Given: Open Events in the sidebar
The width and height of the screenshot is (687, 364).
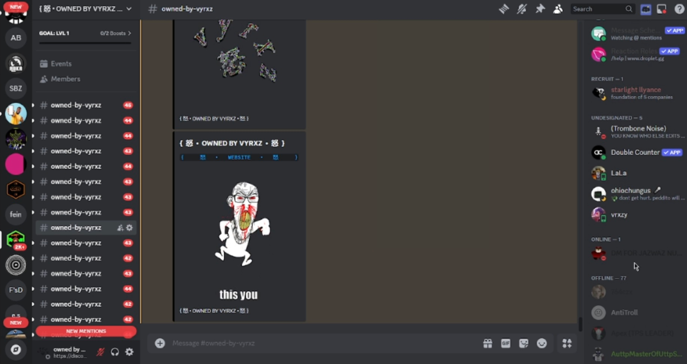Looking at the screenshot, I should pos(61,64).
